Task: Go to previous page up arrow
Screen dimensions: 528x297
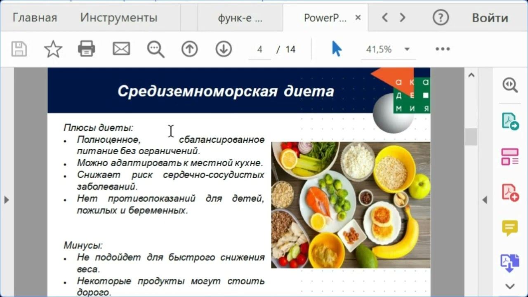Action: point(189,49)
